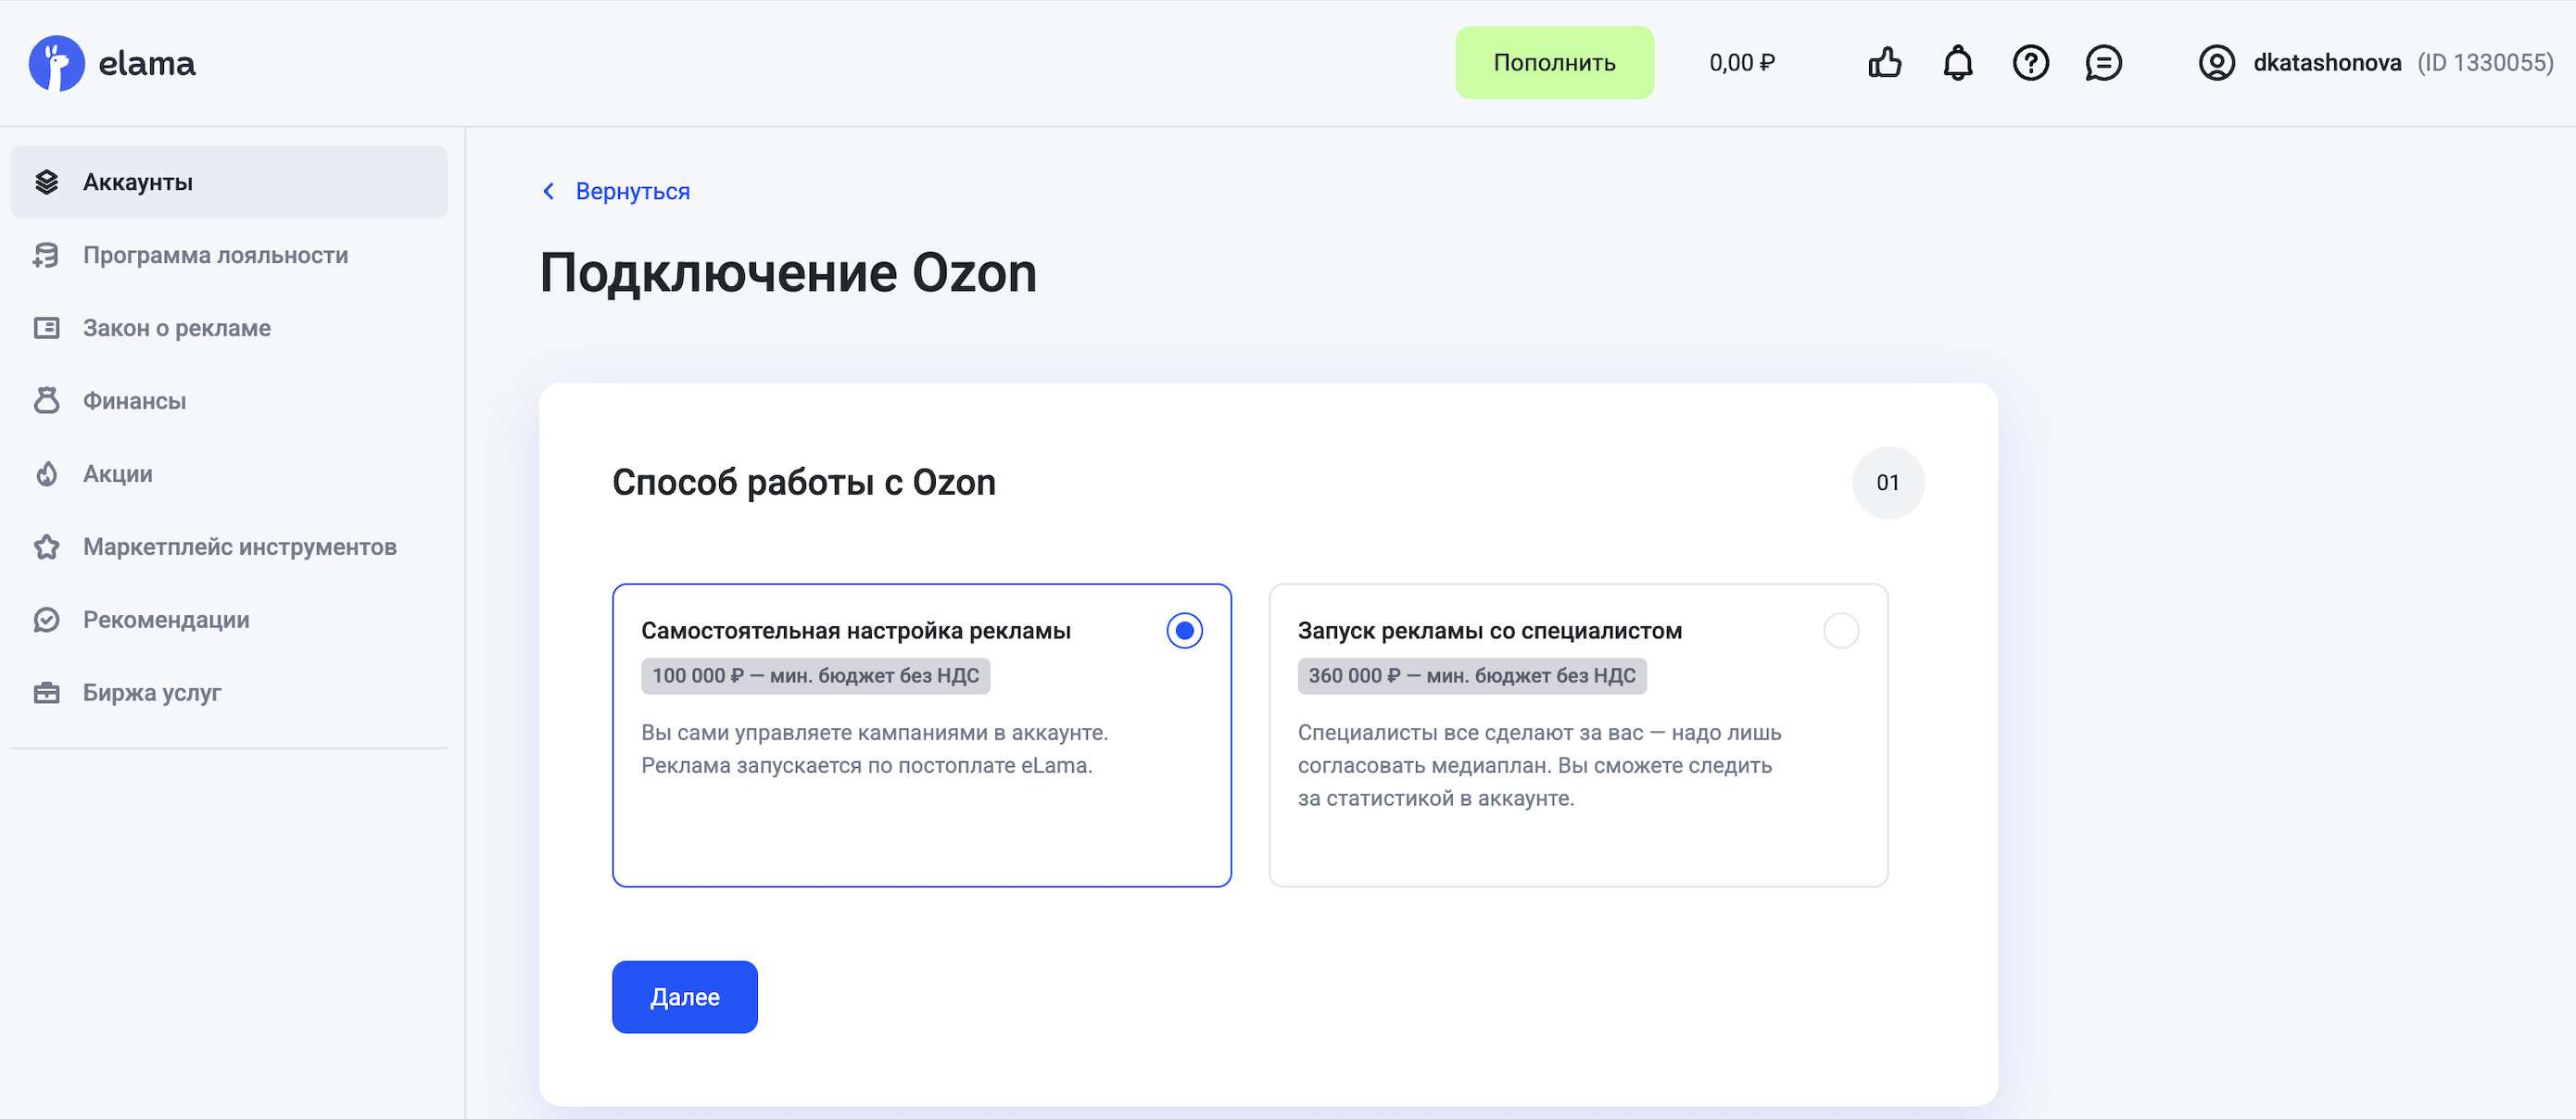The width and height of the screenshot is (2576, 1119).
Task: Click description Вы сами управляете кампаниями
Action: pos(874,749)
